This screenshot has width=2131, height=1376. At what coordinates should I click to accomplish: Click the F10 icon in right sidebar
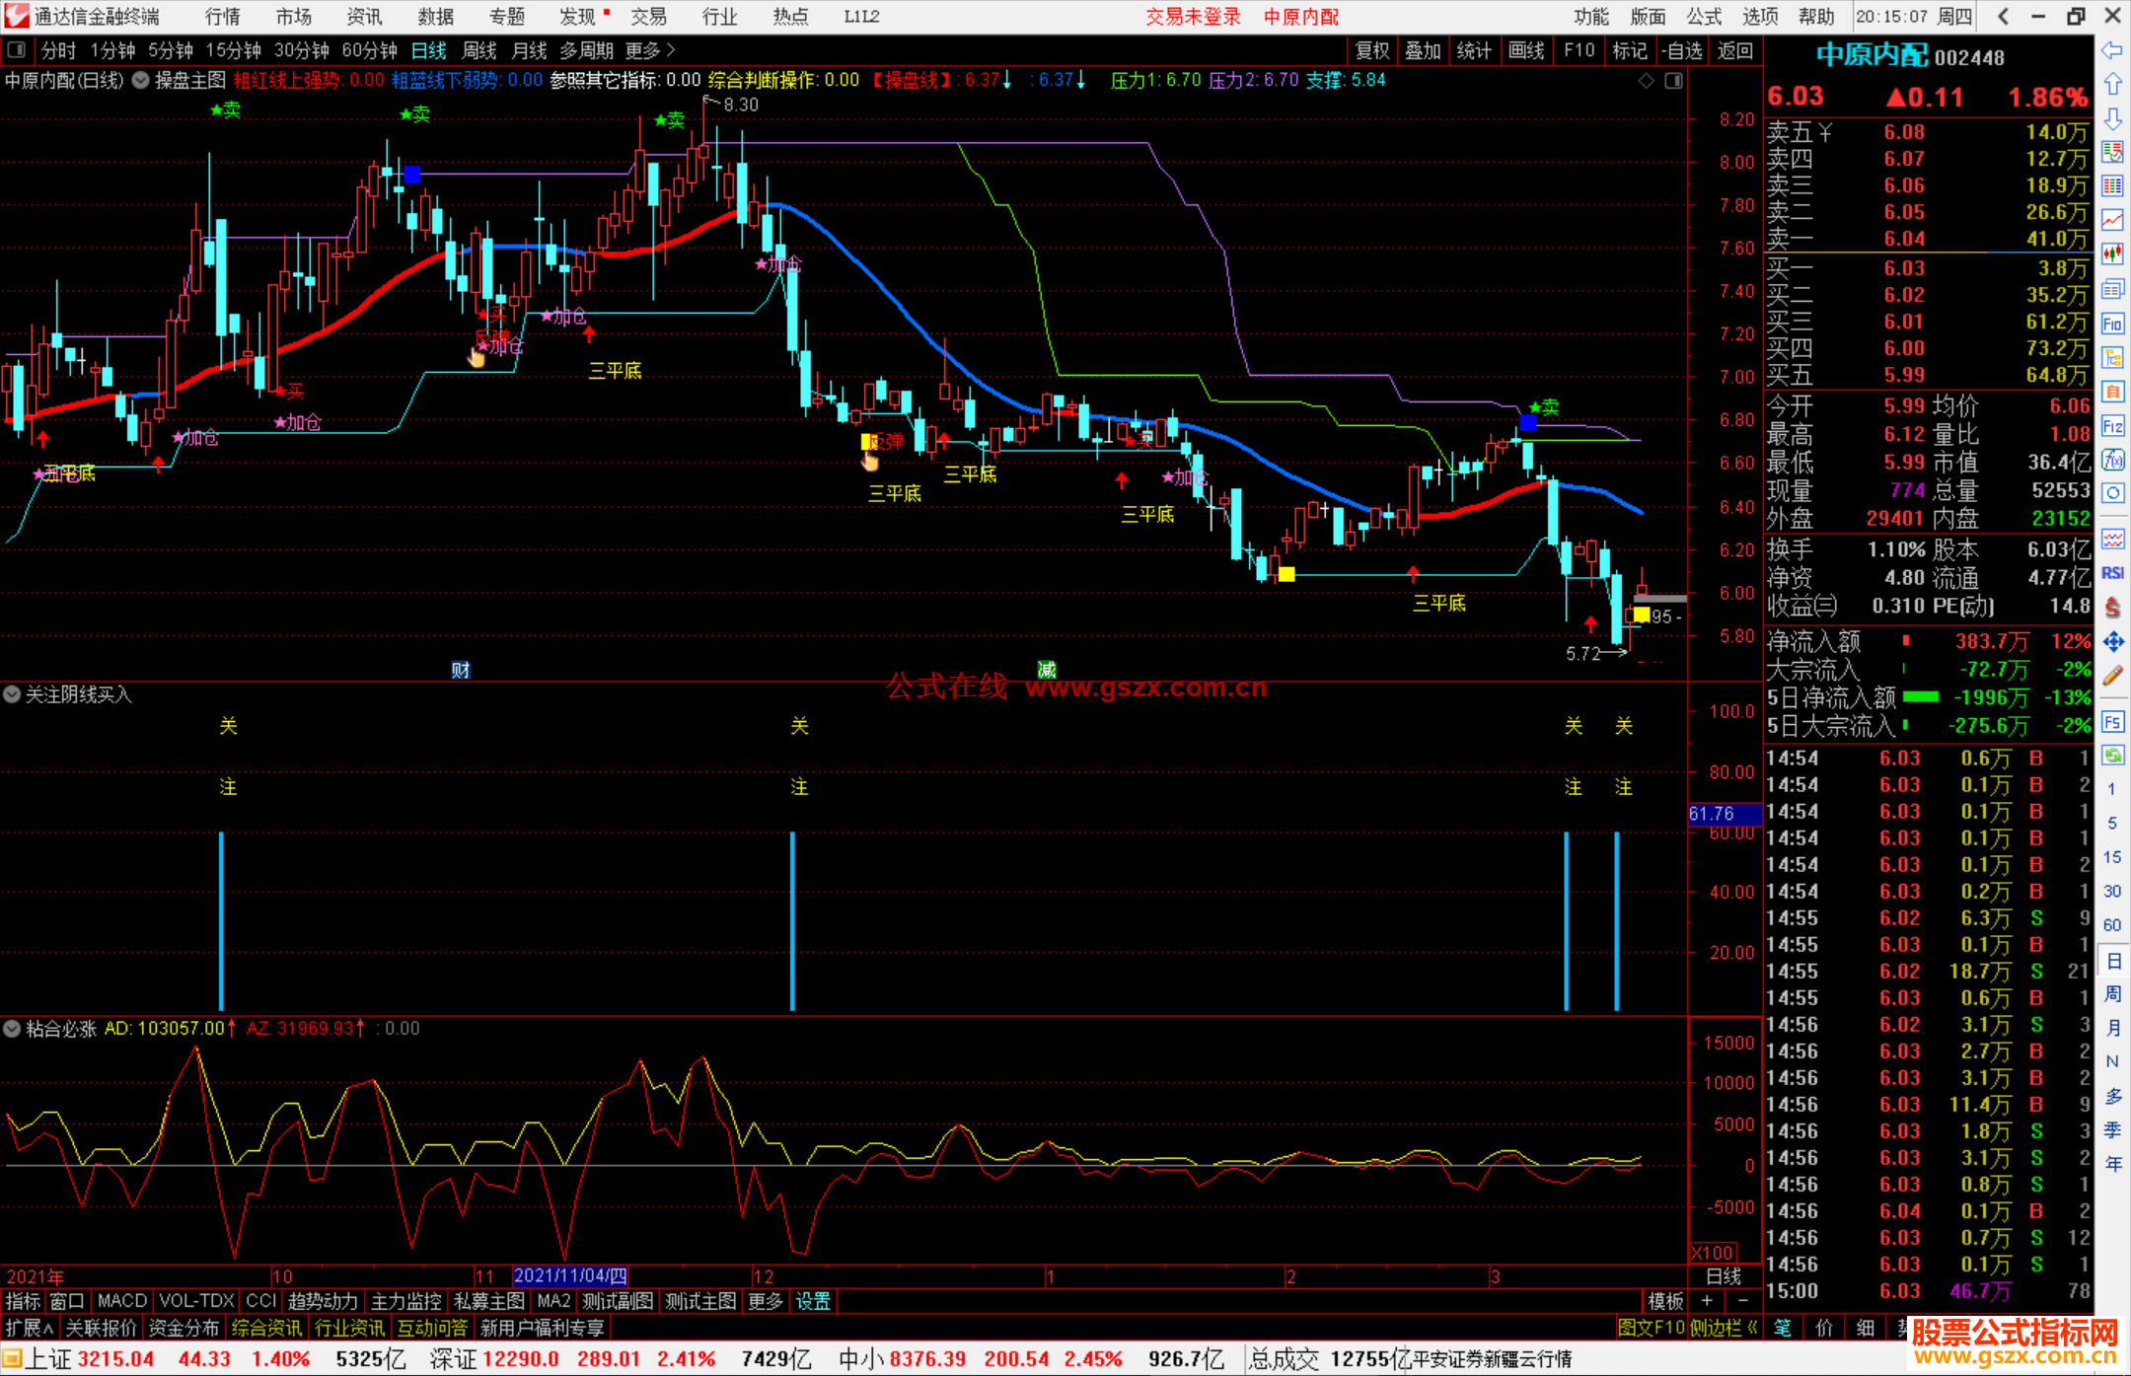(2112, 324)
